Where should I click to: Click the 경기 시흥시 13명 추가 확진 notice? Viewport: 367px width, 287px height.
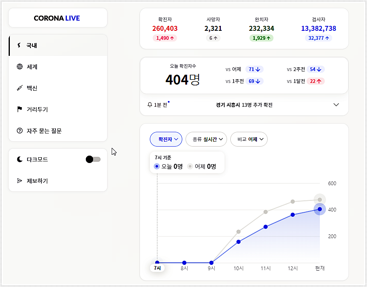tap(244, 105)
